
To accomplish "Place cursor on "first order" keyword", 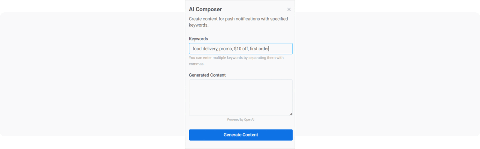I will tap(259, 49).
